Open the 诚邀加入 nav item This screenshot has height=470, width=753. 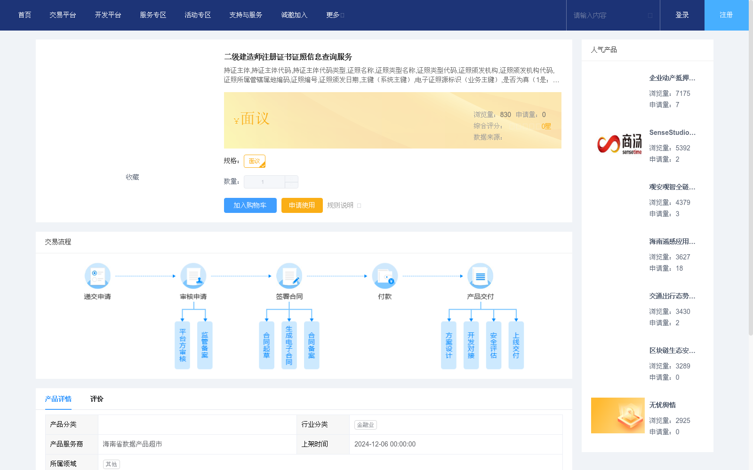[294, 15]
